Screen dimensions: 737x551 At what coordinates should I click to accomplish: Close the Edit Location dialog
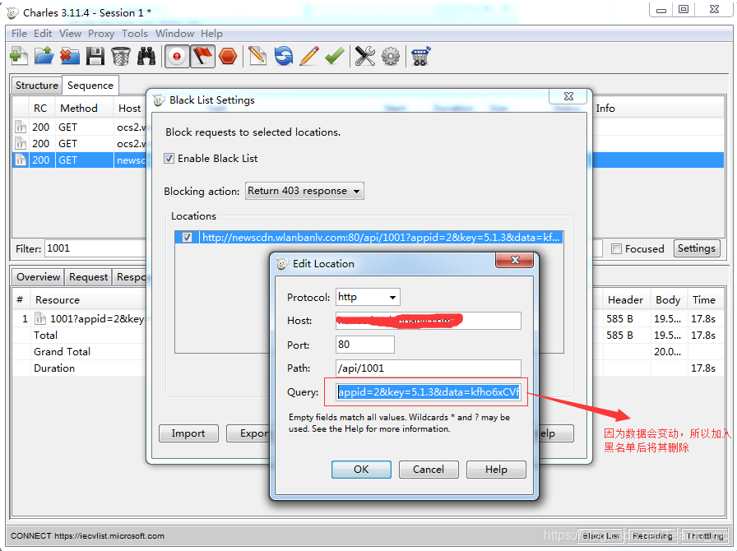click(515, 260)
